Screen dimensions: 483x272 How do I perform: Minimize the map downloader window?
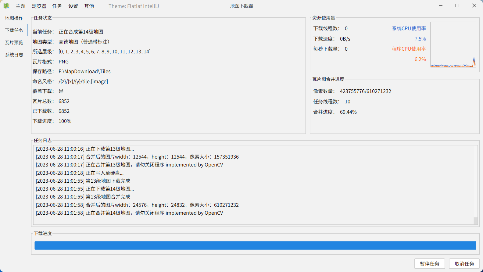click(441, 6)
